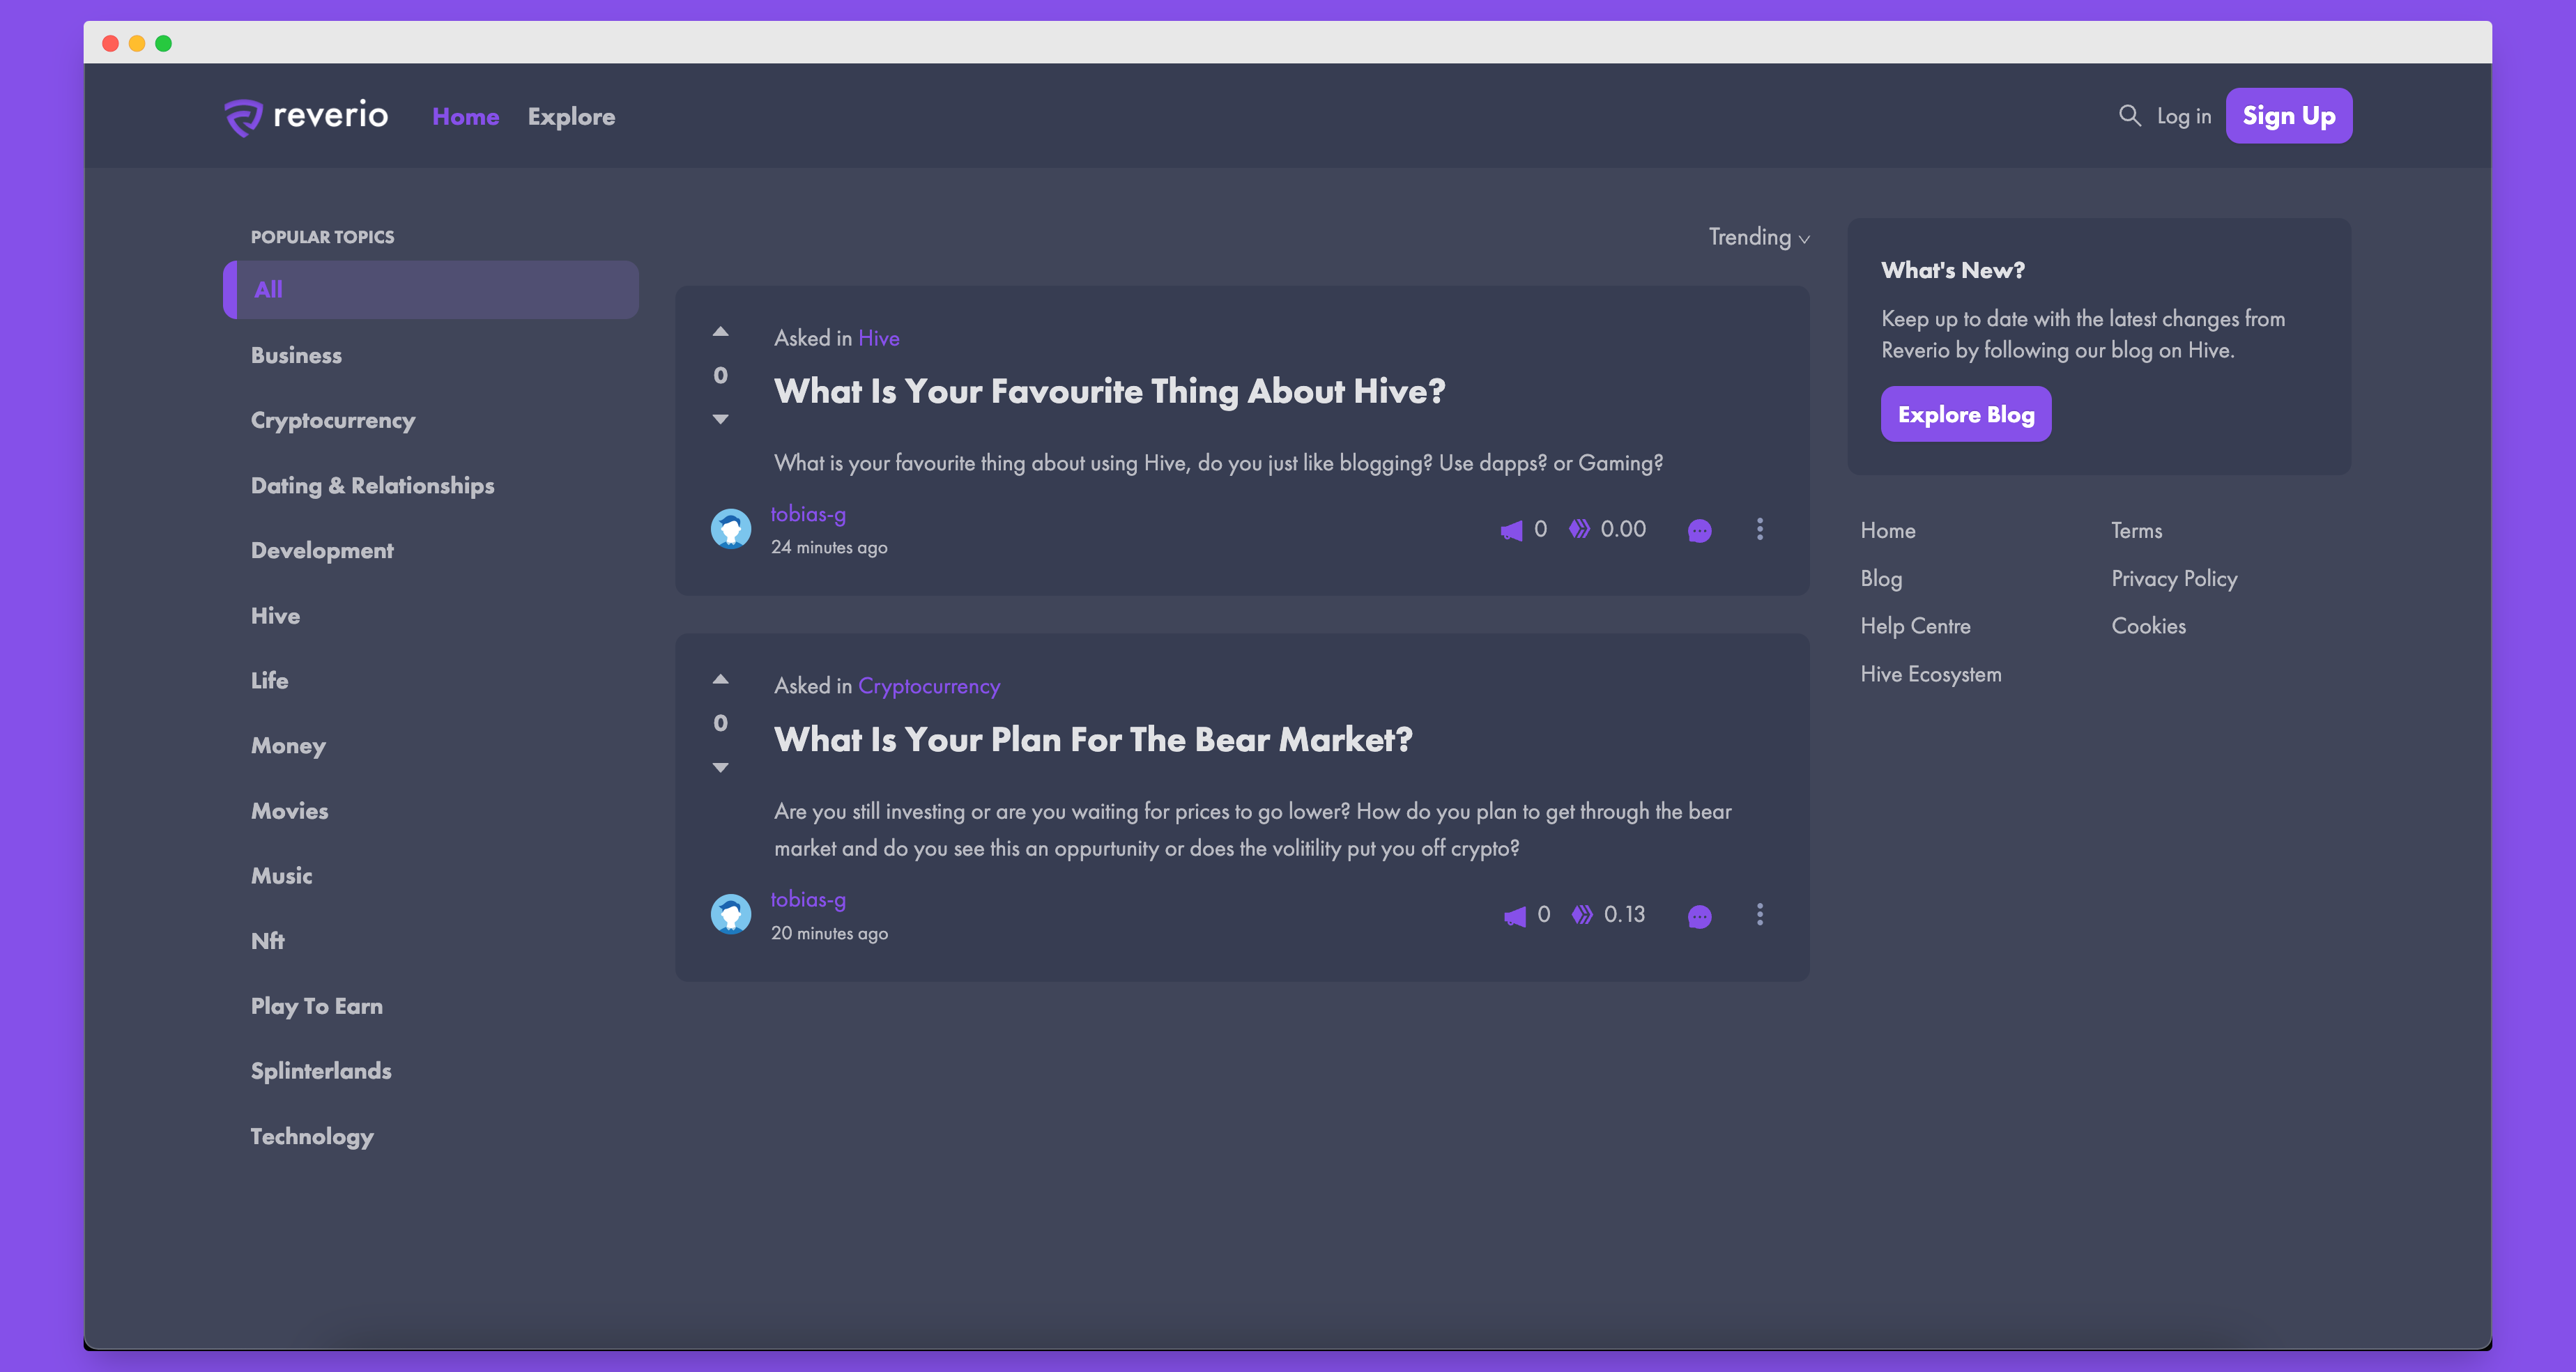Click the '24 minutes ago' timestamp
The height and width of the screenshot is (1372, 2576).
[x=829, y=547]
